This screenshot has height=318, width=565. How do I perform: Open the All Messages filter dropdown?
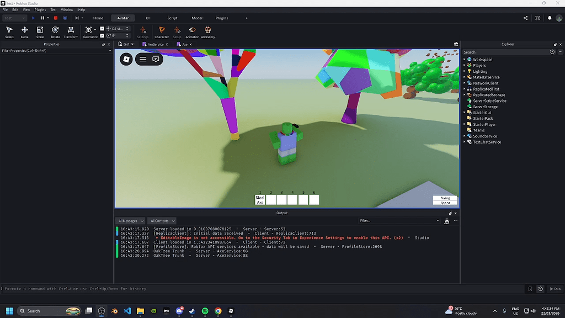click(x=130, y=221)
